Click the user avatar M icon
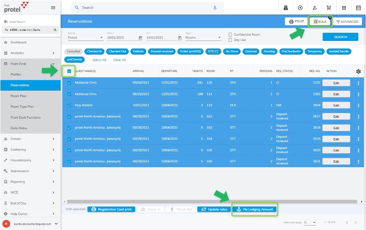Image resolution: width=366 pixels, height=230 pixels. (6, 224)
